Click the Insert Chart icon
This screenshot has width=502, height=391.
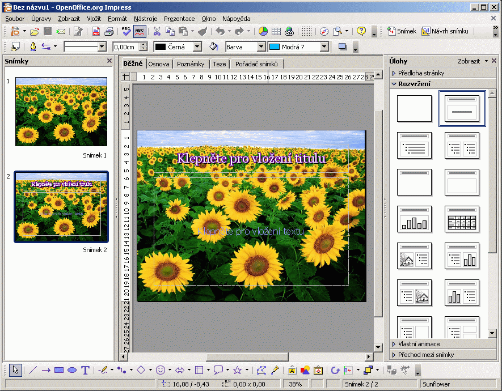[x=263, y=31]
